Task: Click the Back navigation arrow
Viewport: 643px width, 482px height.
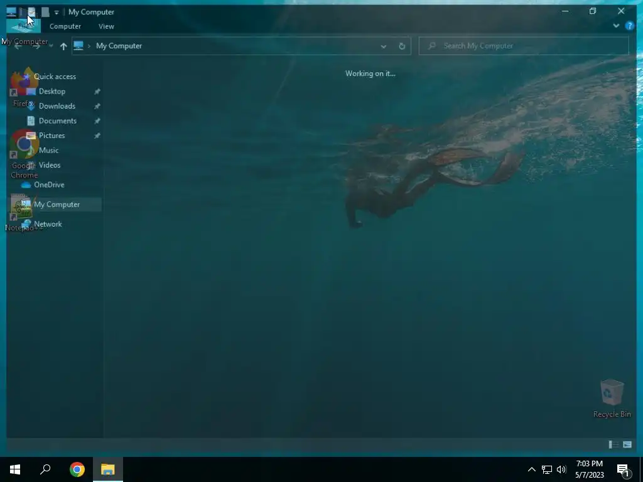Action: [x=18, y=46]
